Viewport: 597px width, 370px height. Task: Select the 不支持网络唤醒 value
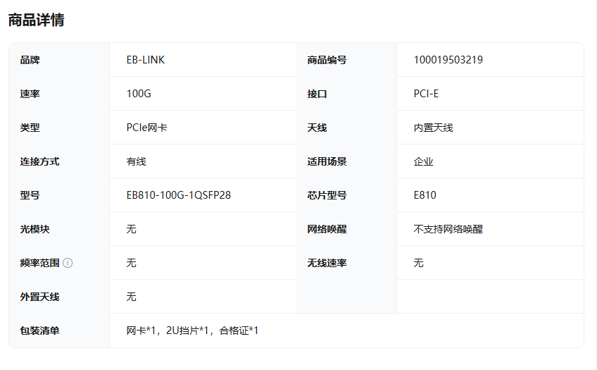pyautogui.click(x=448, y=229)
